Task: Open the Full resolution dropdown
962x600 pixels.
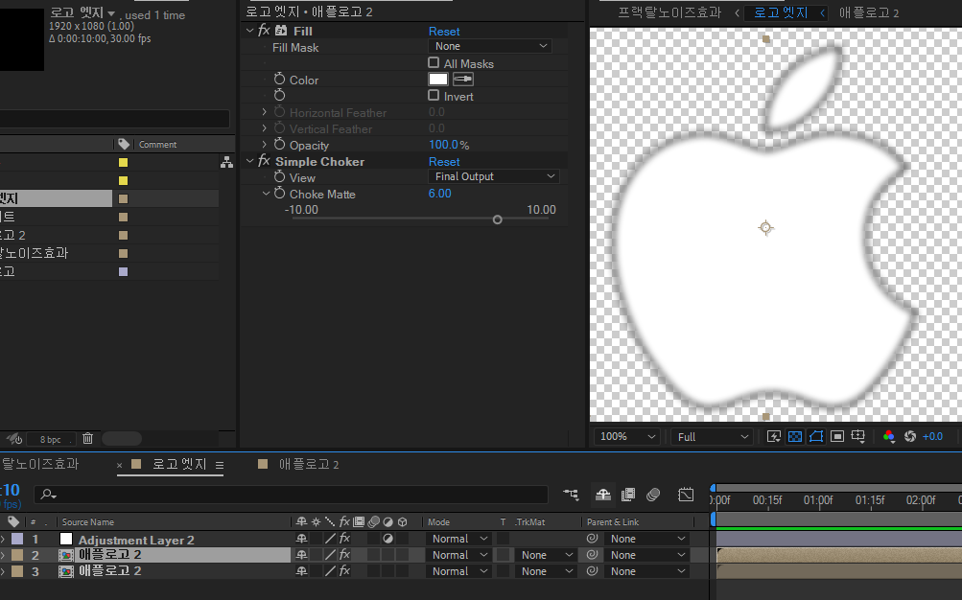Action: tap(713, 436)
